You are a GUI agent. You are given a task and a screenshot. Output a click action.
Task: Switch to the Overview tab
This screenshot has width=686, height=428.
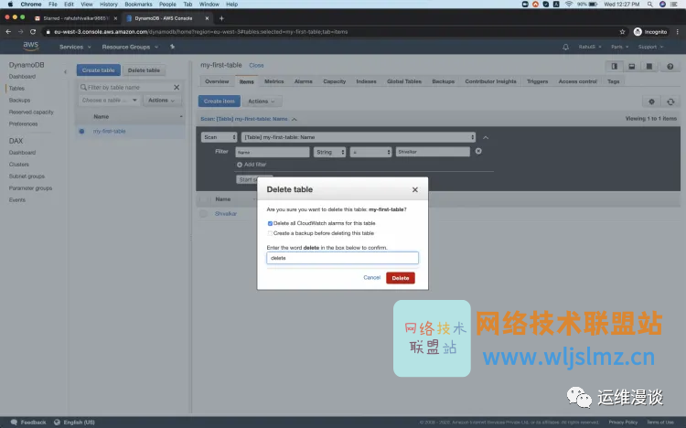[x=217, y=81]
